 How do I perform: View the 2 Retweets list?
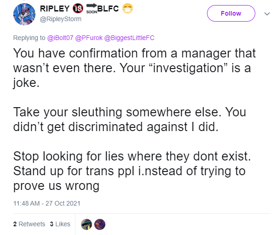pos(29,224)
